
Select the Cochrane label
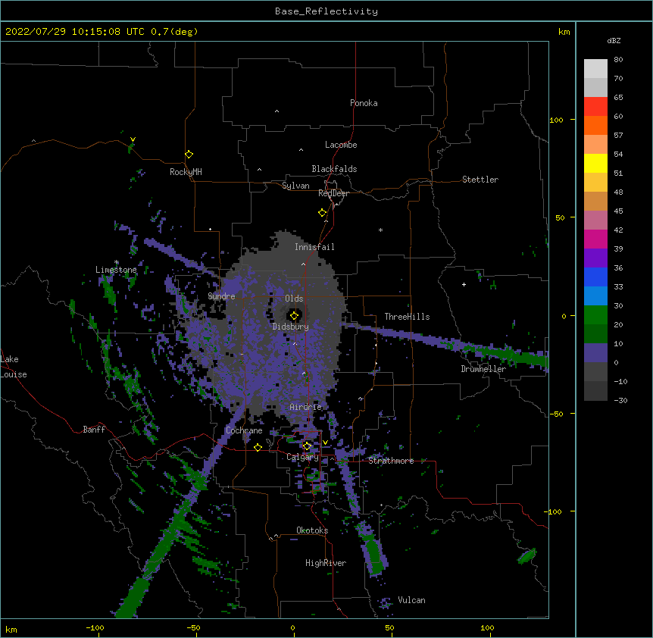pyautogui.click(x=244, y=430)
